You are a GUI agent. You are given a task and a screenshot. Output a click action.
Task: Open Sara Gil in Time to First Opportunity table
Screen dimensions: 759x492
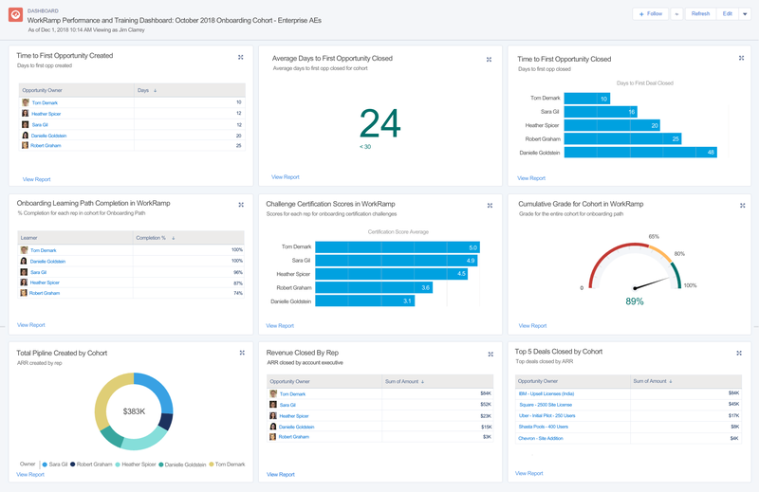40,125
